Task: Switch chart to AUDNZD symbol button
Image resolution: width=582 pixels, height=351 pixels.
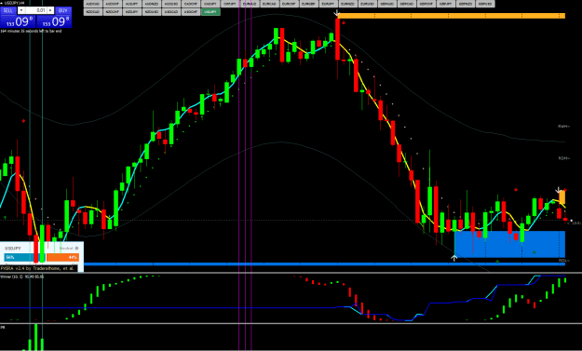Action: click(x=152, y=4)
